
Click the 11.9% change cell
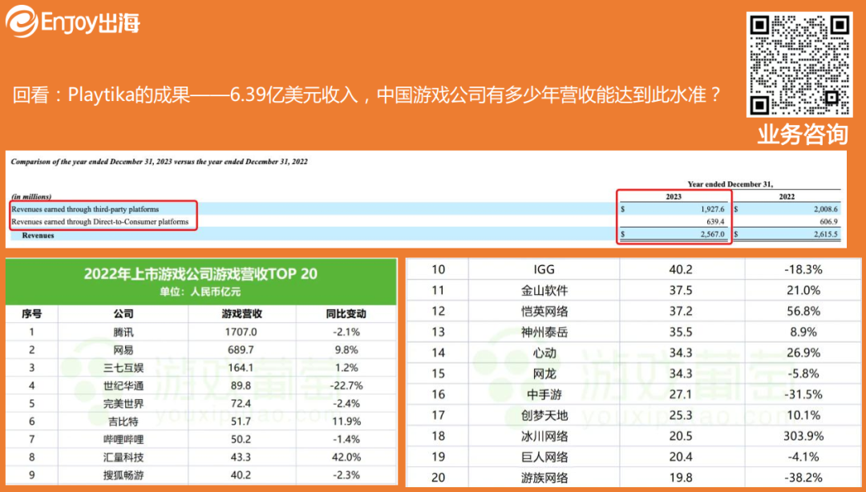click(x=346, y=421)
